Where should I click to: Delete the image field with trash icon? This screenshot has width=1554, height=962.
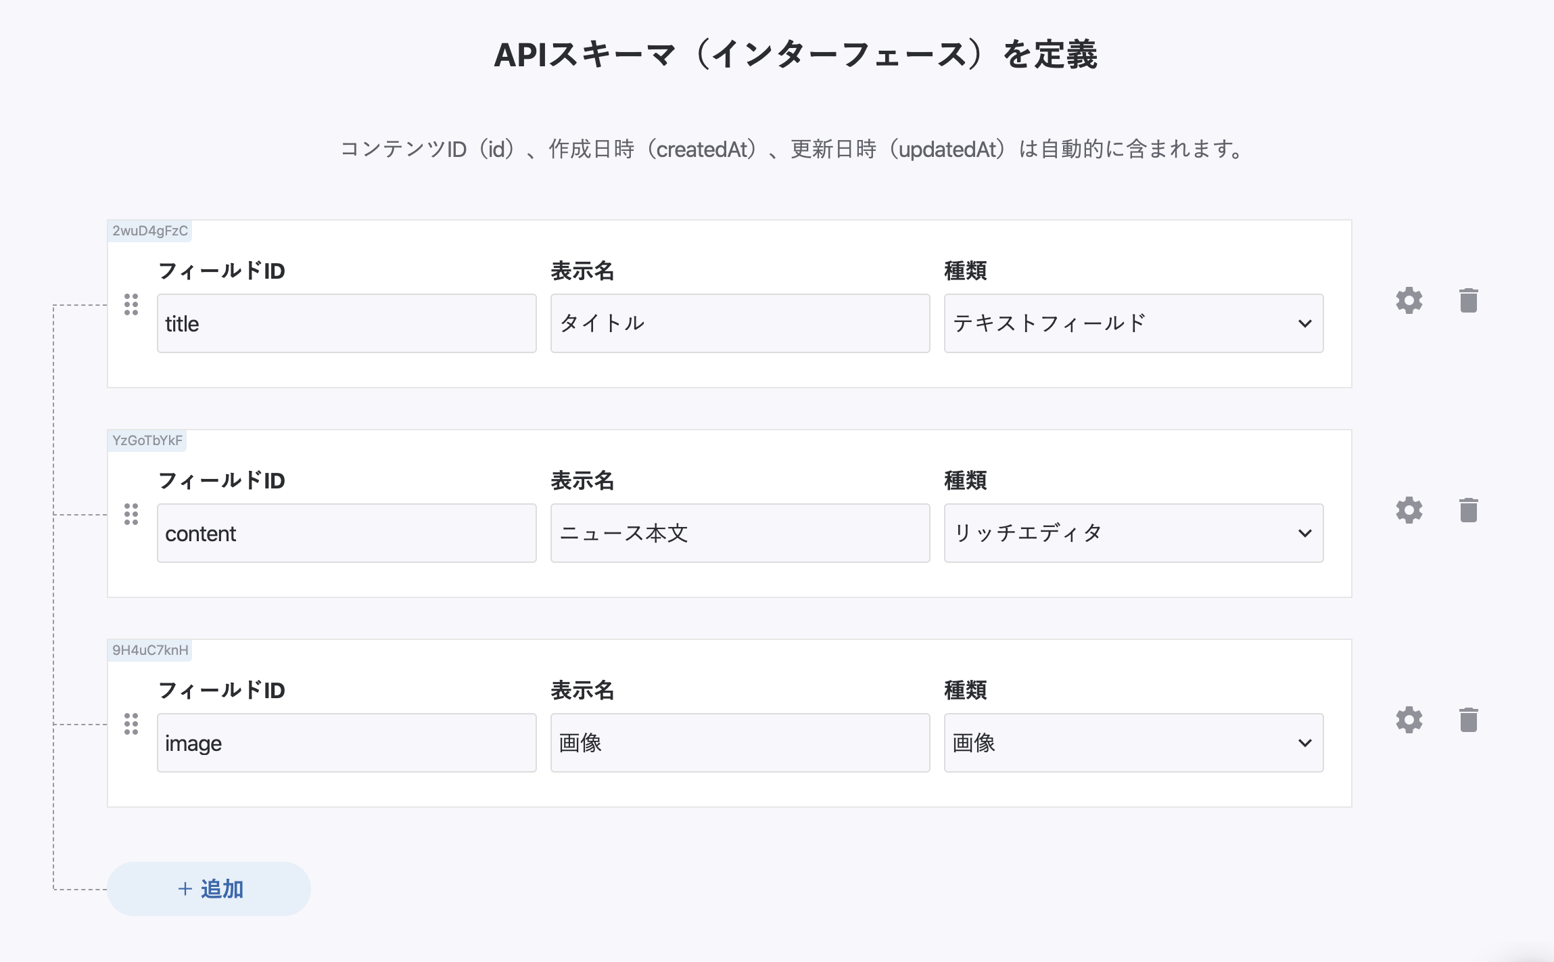(1468, 720)
